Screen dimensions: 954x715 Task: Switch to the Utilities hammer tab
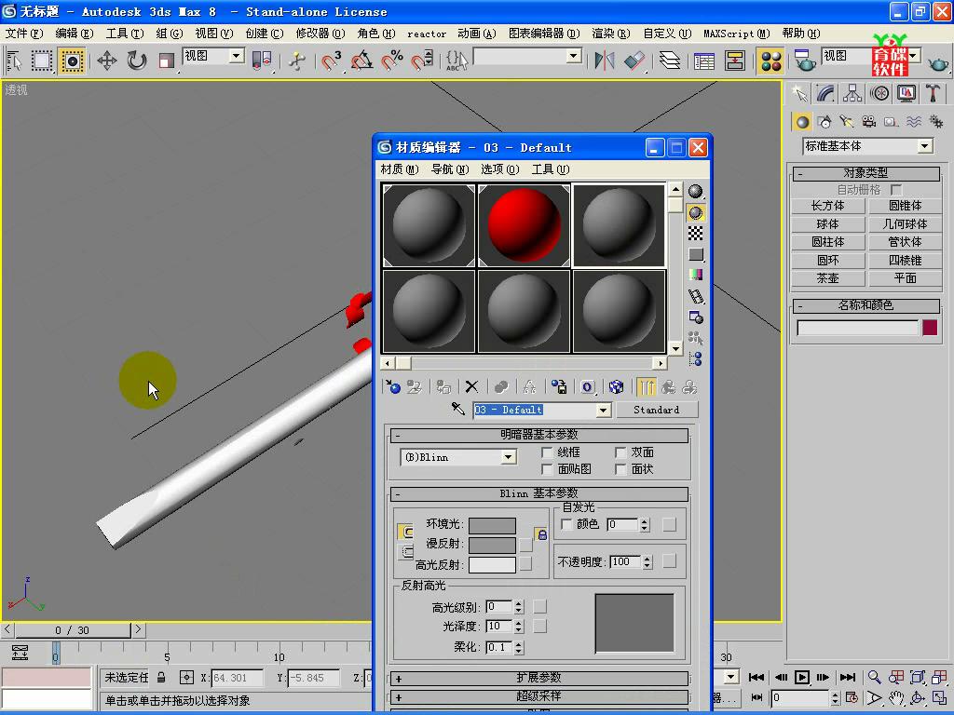point(933,93)
